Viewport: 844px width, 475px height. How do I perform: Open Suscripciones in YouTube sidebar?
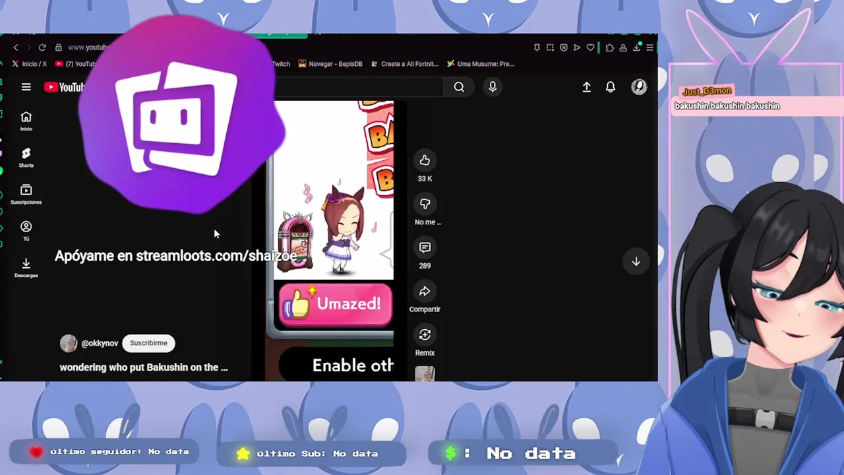(x=26, y=195)
